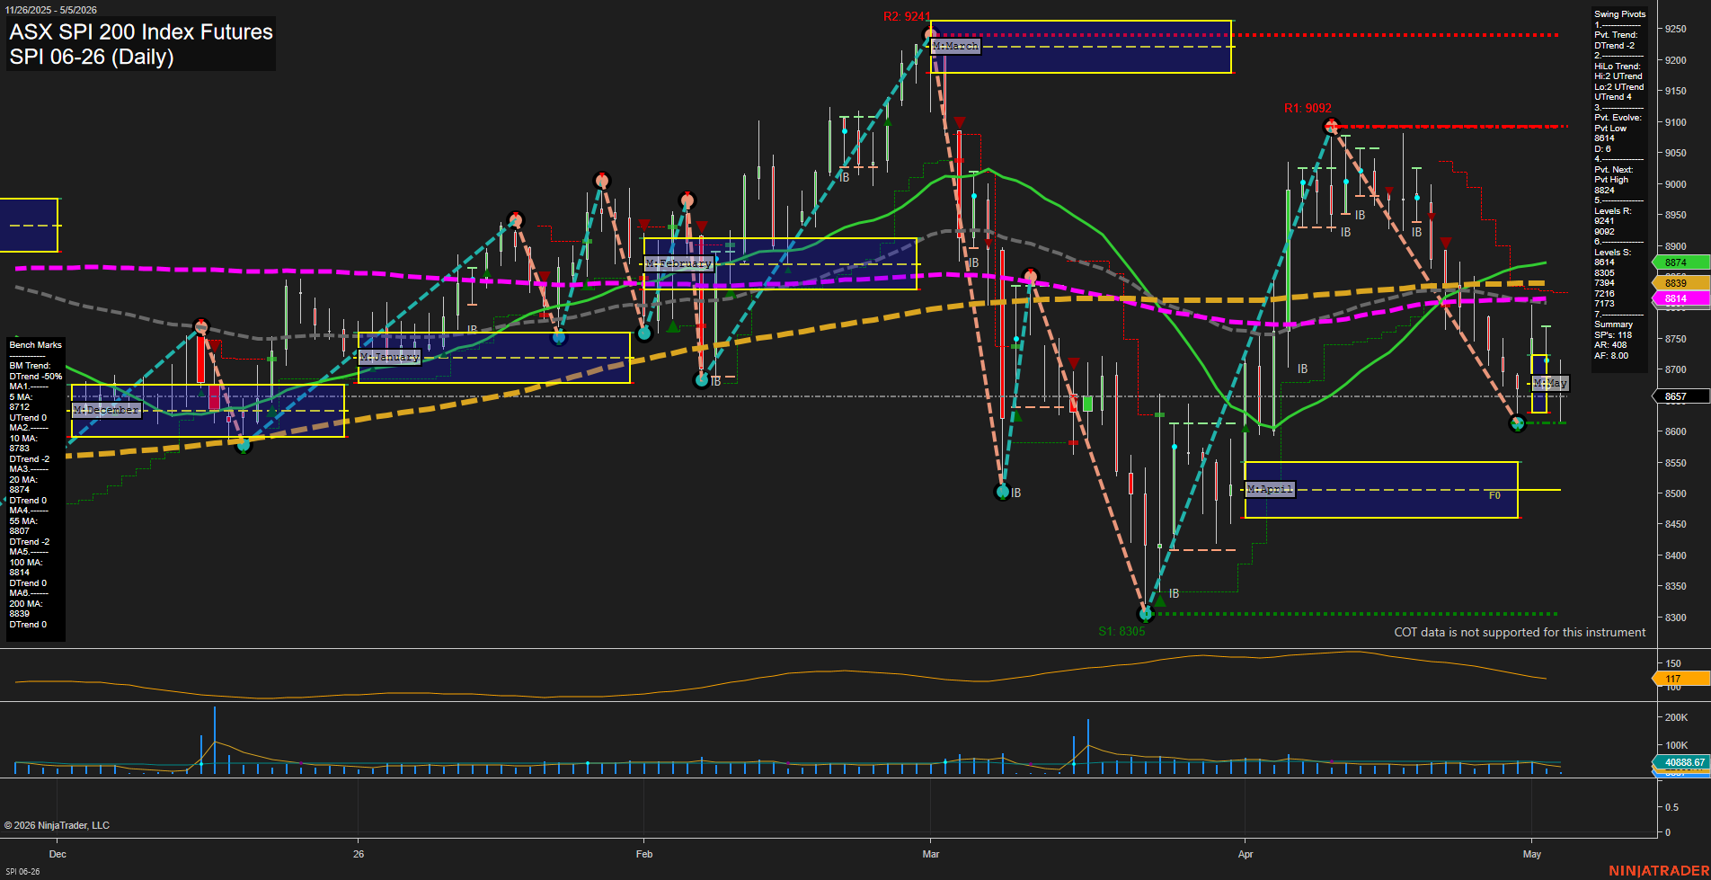
Task: Click the Mar label on time axis
Action: coord(931,854)
